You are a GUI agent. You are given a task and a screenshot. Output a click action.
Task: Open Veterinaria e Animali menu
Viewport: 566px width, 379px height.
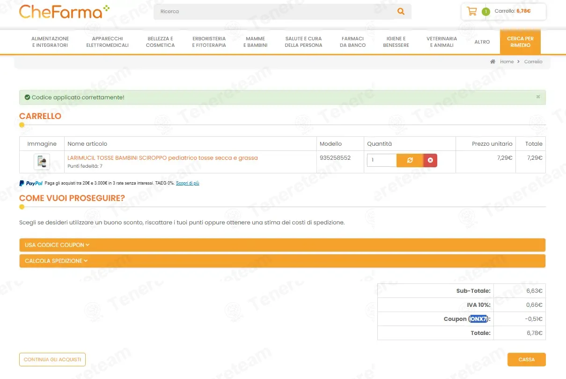click(x=441, y=42)
